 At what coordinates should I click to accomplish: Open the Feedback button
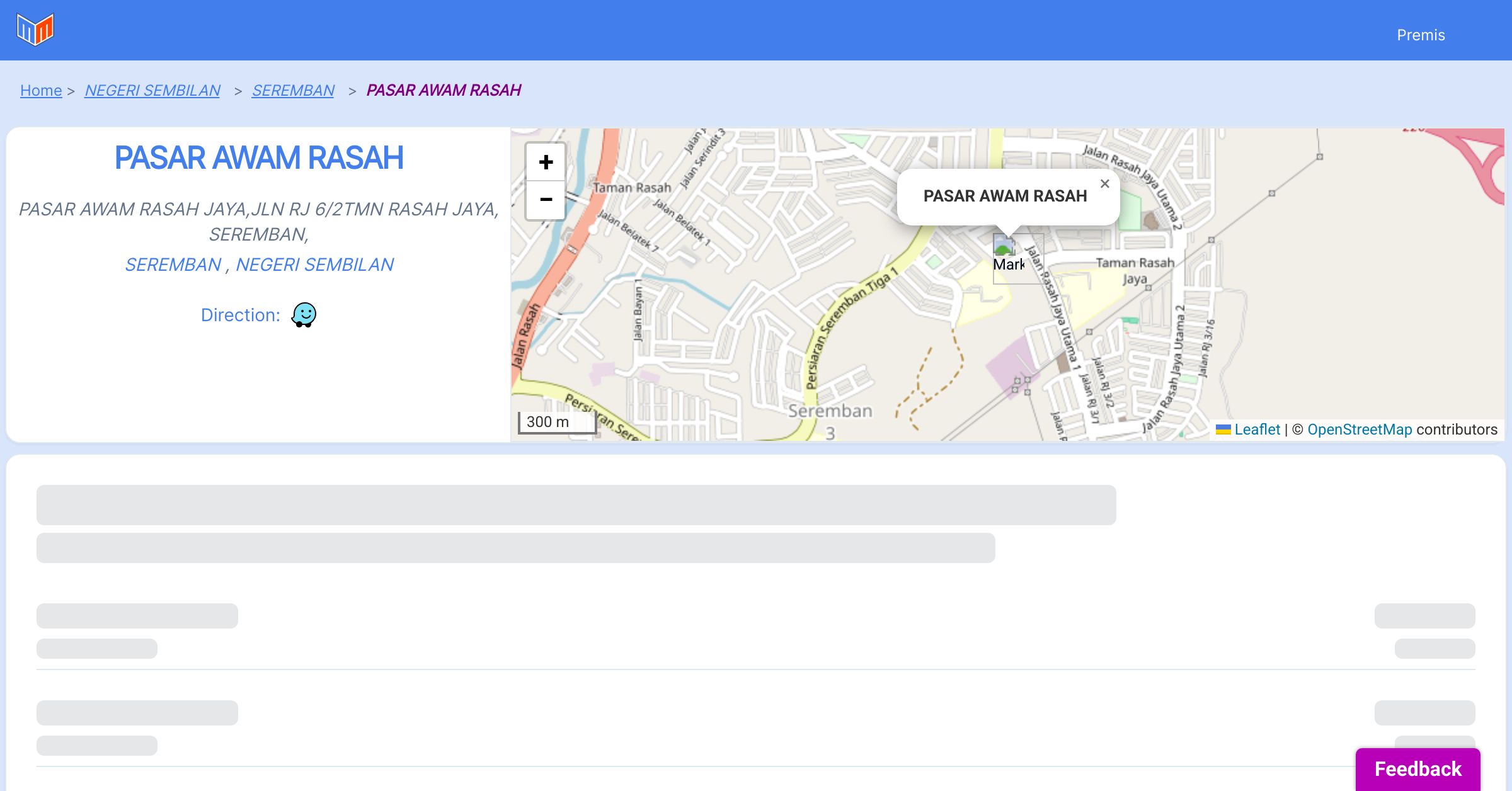1417,769
